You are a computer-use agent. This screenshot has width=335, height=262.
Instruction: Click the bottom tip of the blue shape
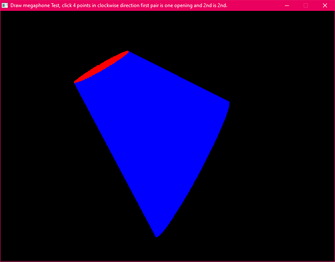pos(157,236)
